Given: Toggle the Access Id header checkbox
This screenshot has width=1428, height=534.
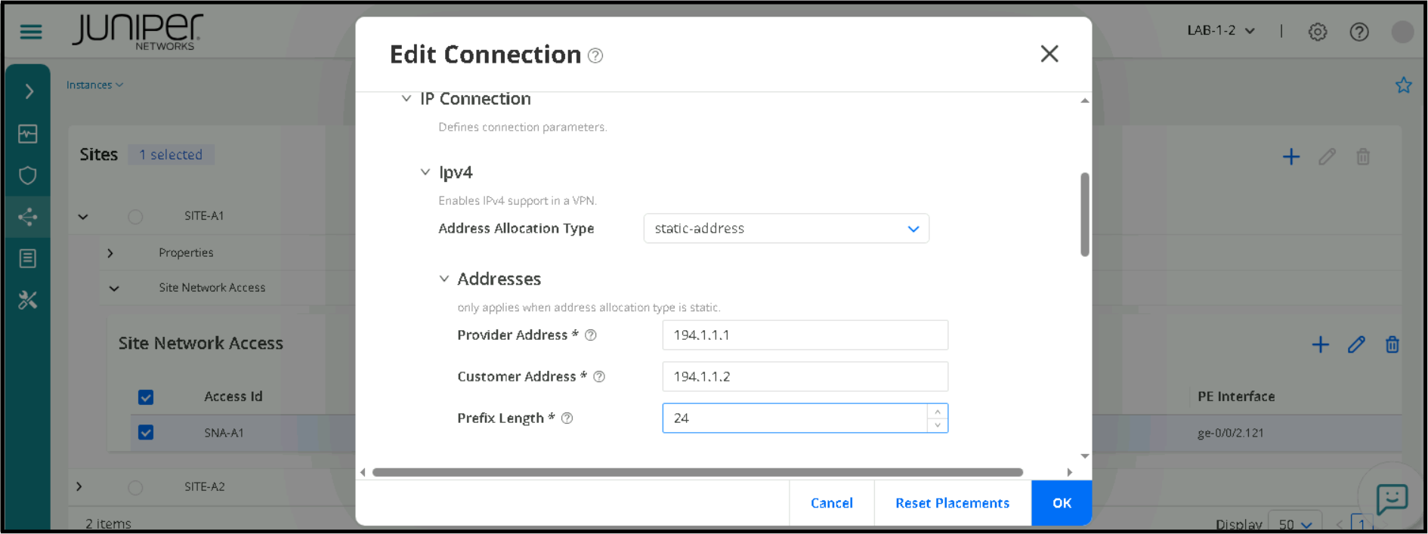Looking at the screenshot, I should click(146, 397).
